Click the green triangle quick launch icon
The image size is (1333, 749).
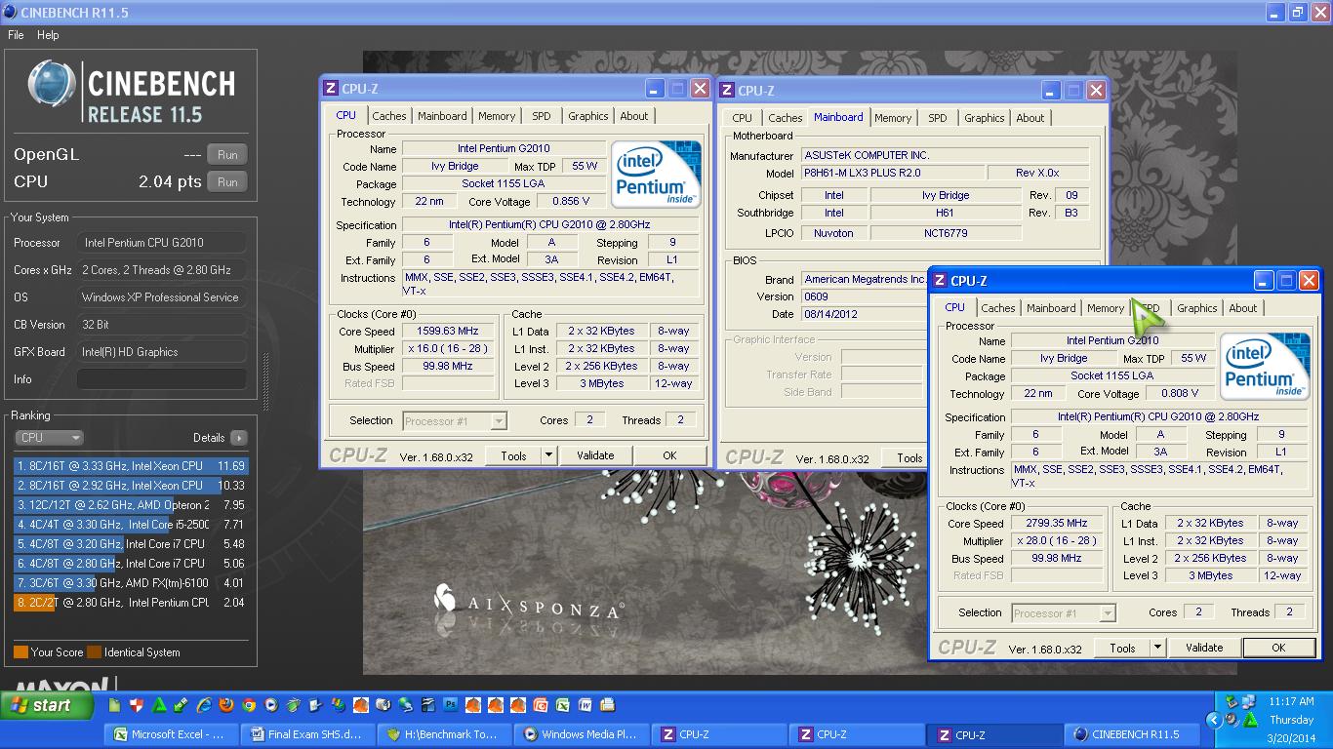[x=158, y=704]
